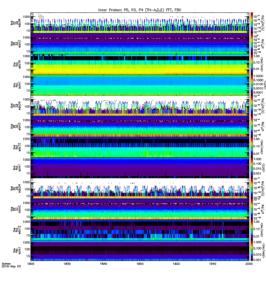This screenshot has height=284, width=266.
Task: Click the '2000' time axis tick label
Action: tap(249, 264)
